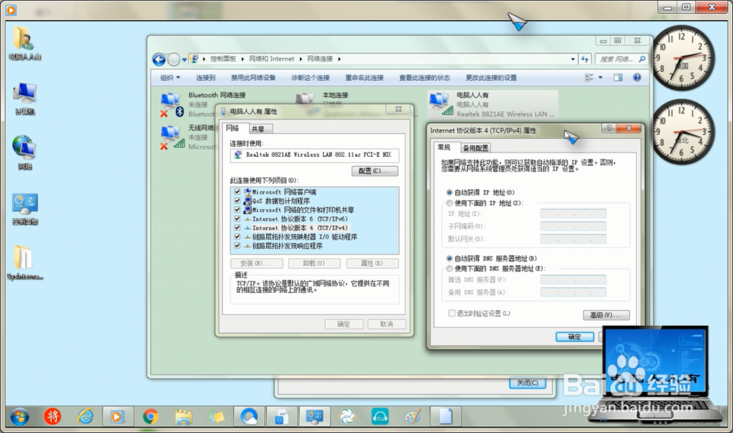Click 确定 in the IPv4 properties dialog
The image size is (733, 433).
point(575,337)
